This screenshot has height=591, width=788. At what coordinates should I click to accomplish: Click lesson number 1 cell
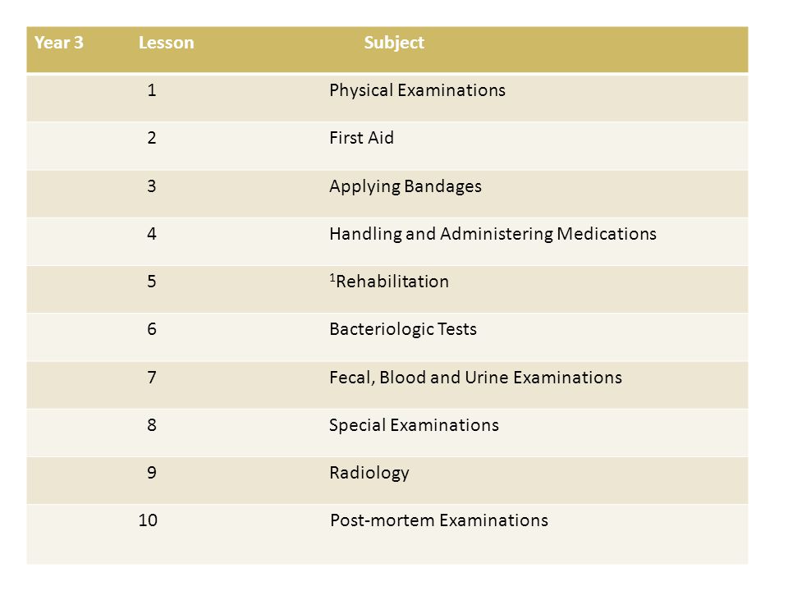pos(152,90)
